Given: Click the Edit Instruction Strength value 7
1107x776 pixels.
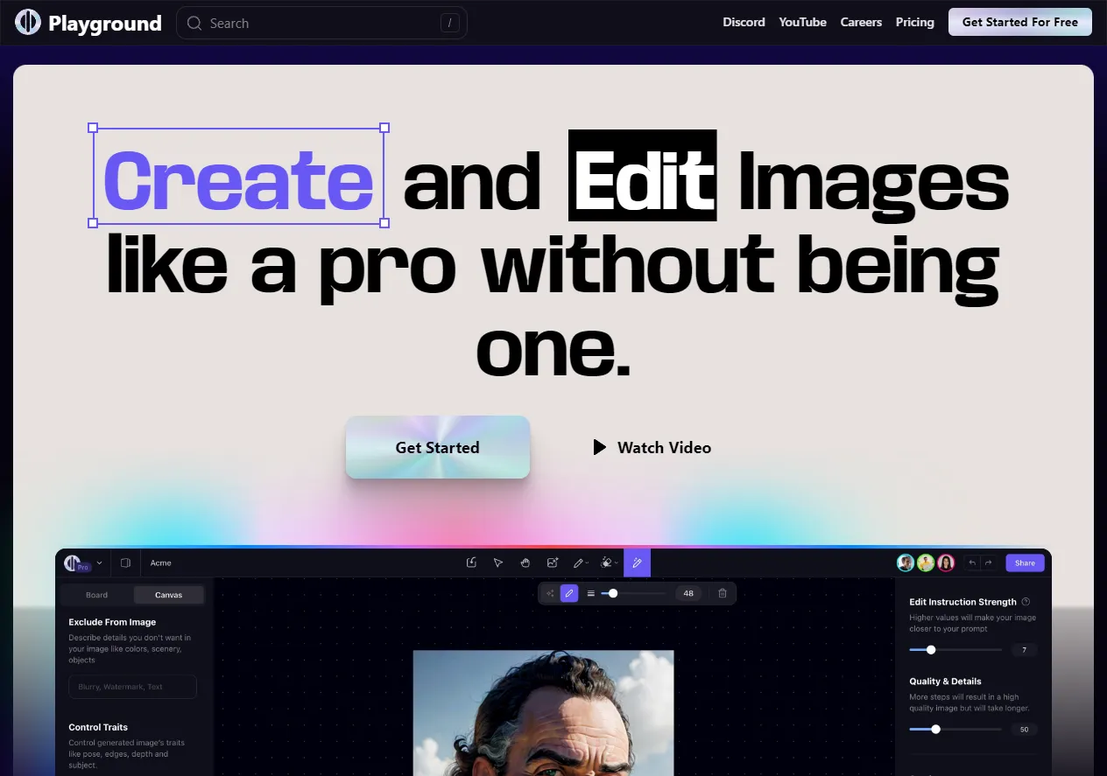Looking at the screenshot, I should coord(1024,650).
